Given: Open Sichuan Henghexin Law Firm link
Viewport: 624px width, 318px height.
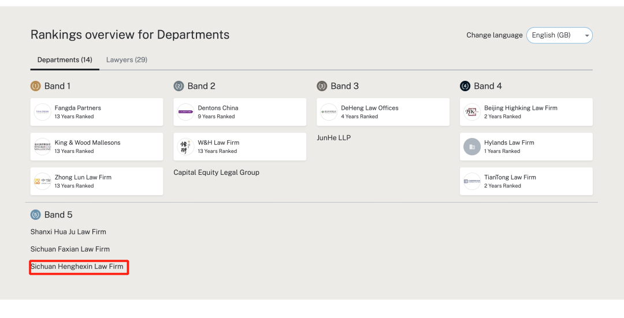Looking at the screenshot, I should click(x=77, y=267).
